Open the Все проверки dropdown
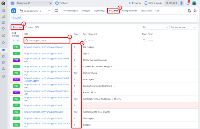The width and height of the screenshot is (200, 129). pos(183,27)
